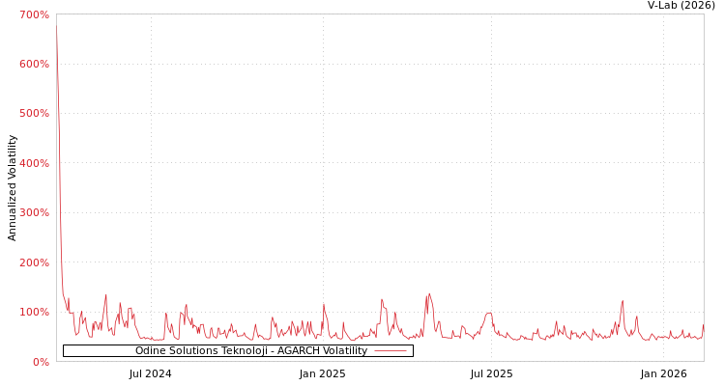Click the Jan 2025 x-axis label
This screenshot has height=386, width=725.
coord(322,374)
